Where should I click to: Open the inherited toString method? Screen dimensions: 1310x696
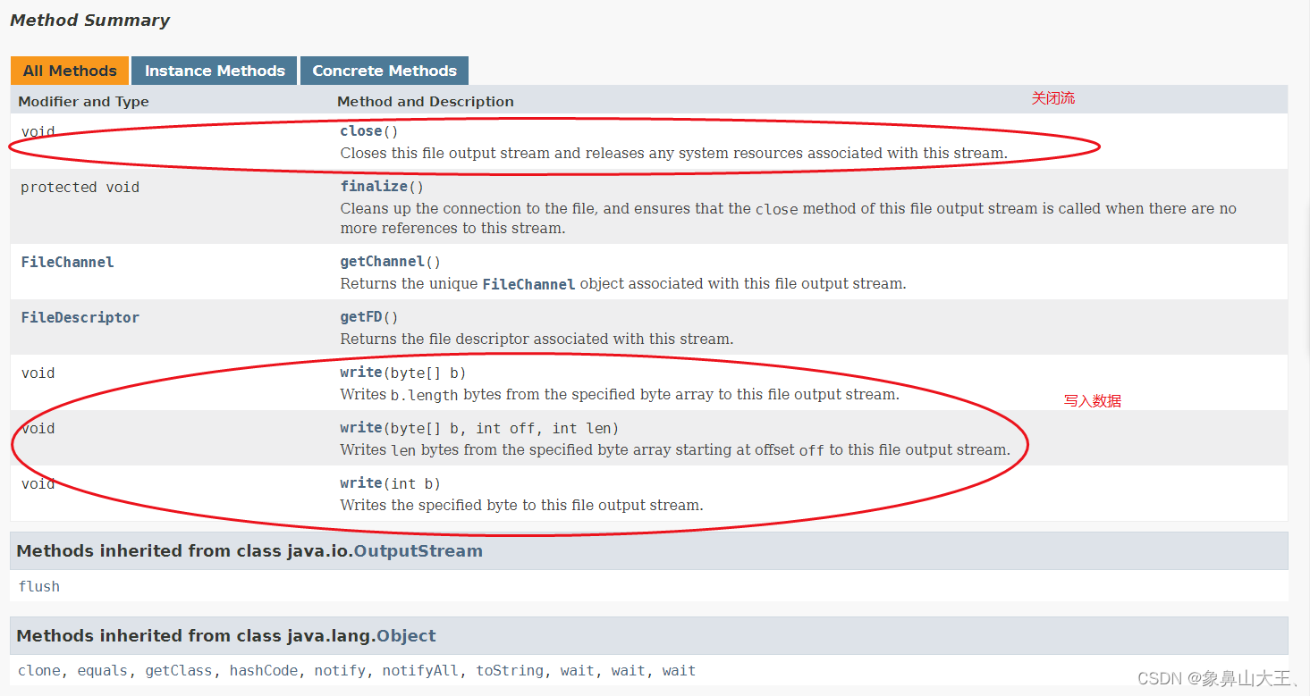[510, 670]
